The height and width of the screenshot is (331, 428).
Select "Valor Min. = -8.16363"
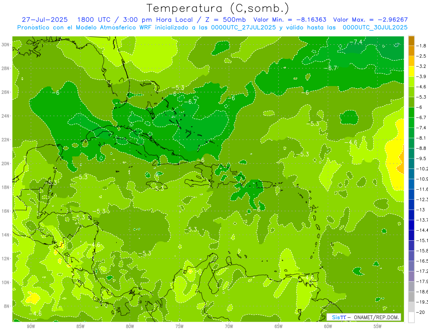pyautogui.click(x=290, y=20)
